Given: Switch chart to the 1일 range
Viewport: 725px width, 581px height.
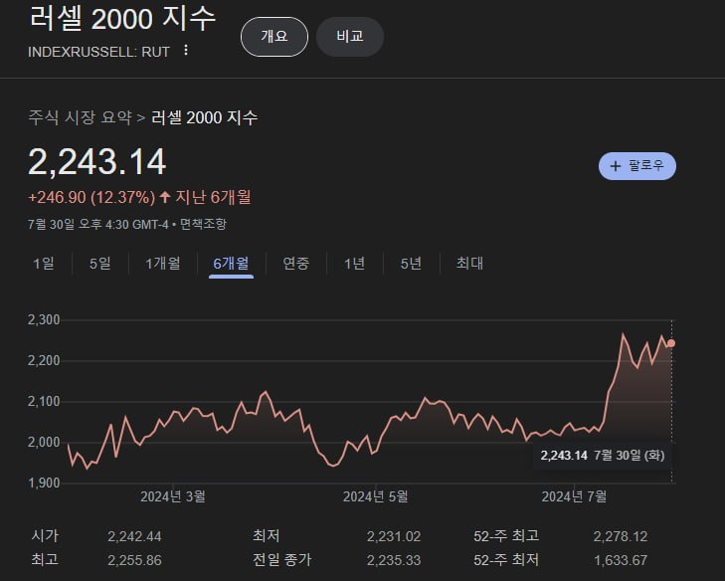Looking at the screenshot, I should 44,264.
